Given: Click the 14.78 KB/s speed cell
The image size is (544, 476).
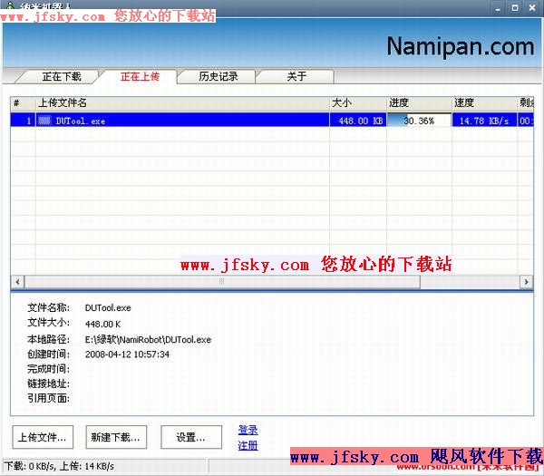Looking at the screenshot, I should coord(484,121).
